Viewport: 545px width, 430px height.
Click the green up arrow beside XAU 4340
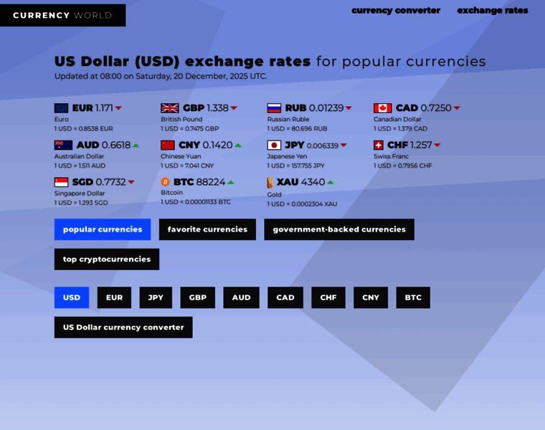click(x=331, y=182)
